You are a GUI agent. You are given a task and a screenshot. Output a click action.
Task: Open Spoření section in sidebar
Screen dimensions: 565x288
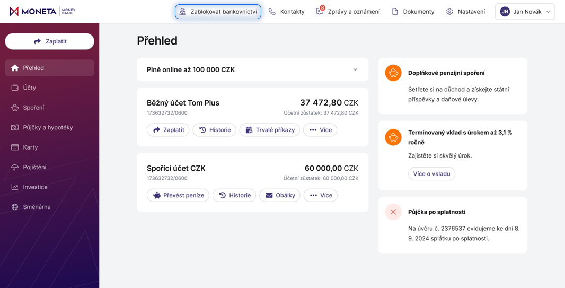pyautogui.click(x=49, y=108)
